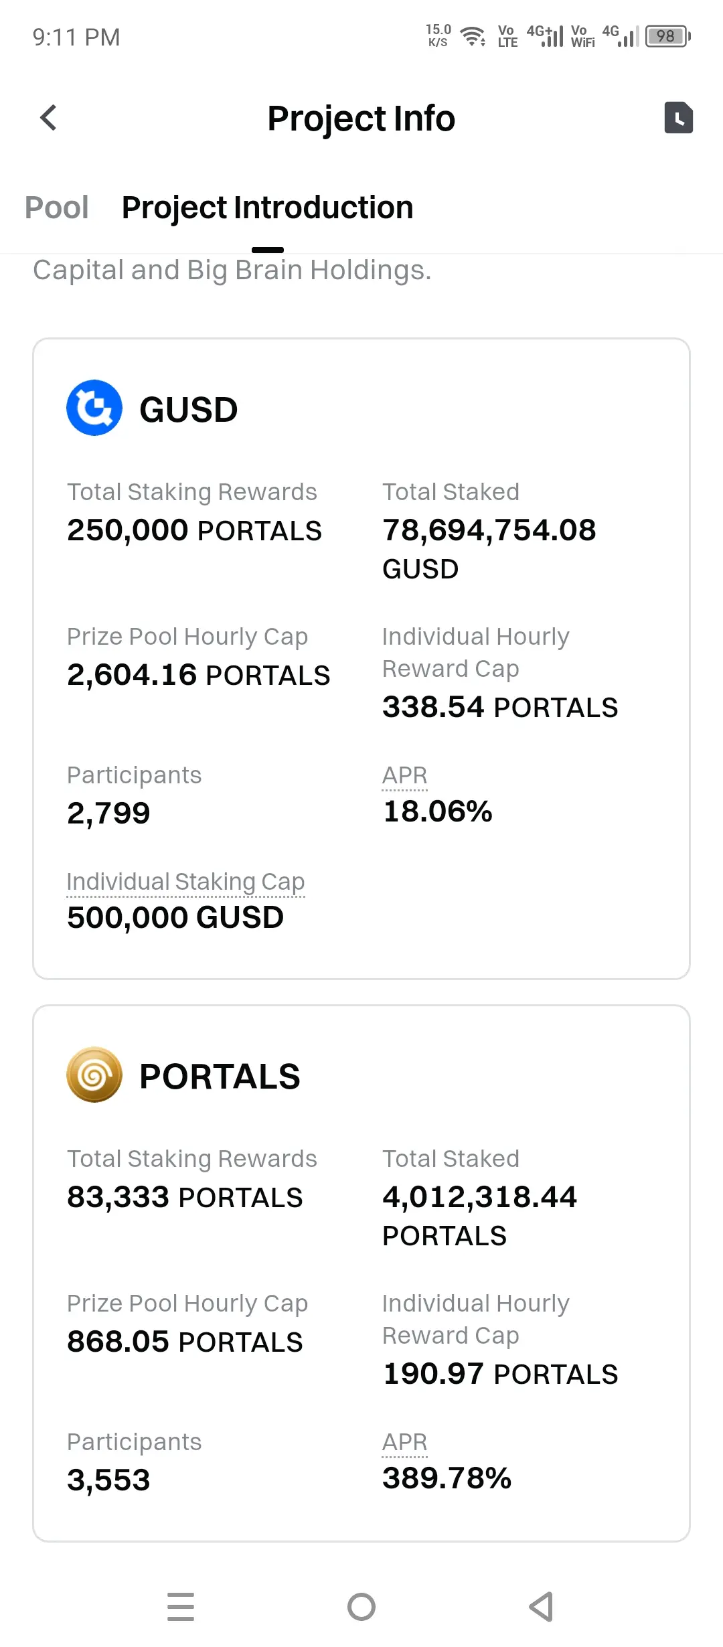Tap the Android home circle button
This screenshot has height=1647, width=723.
pyautogui.click(x=361, y=1607)
